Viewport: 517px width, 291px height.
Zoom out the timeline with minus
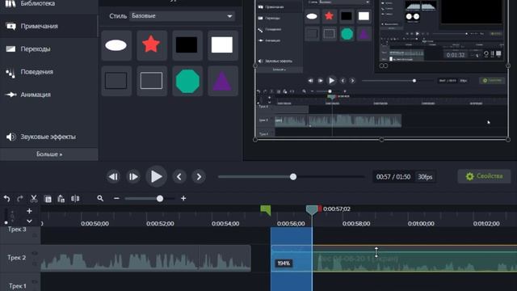point(116,198)
